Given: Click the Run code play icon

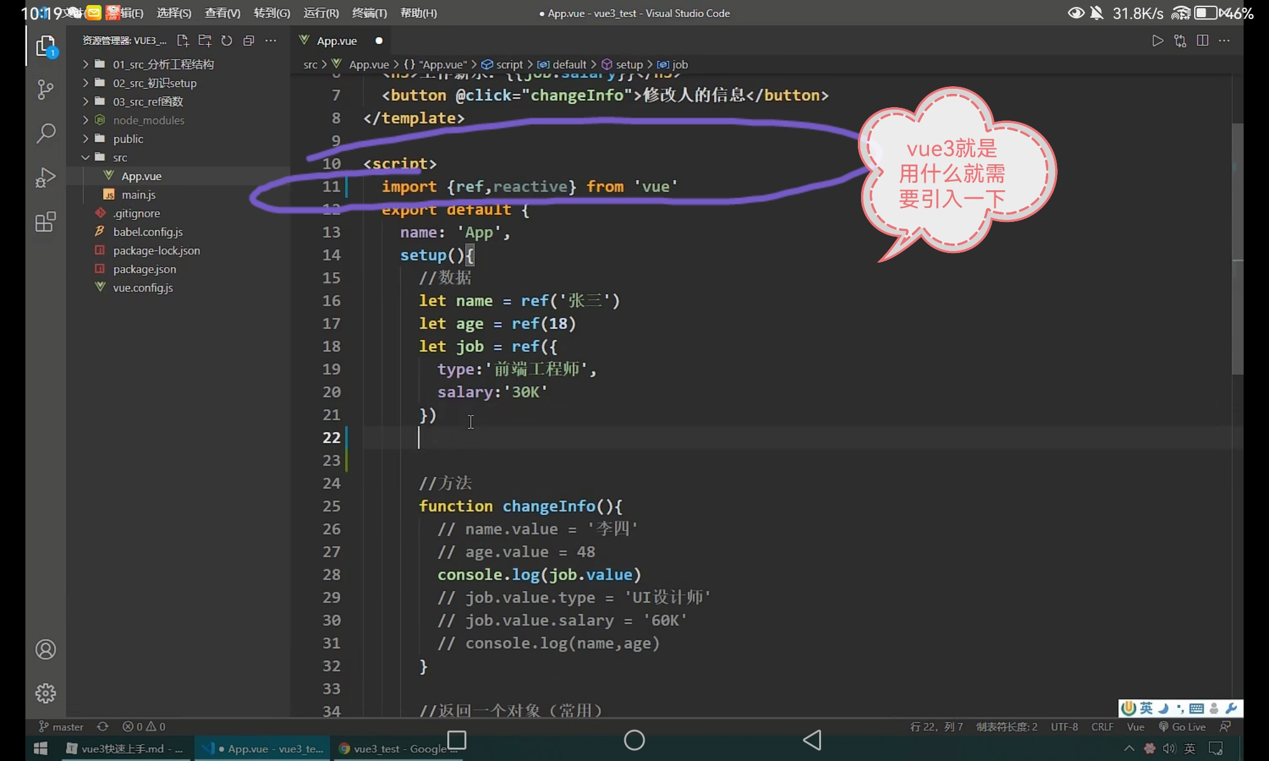Looking at the screenshot, I should 1157,41.
